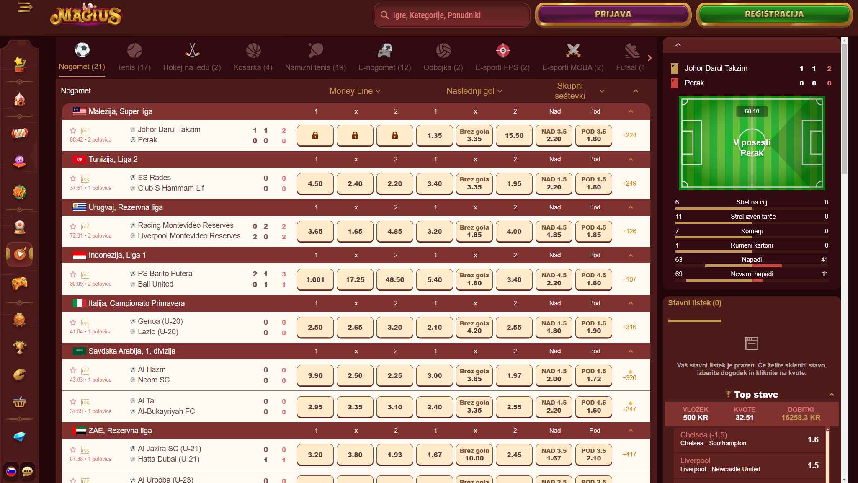Collapse the Malezija, Super liga section
The height and width of the screenshot is (483, 858).
(x=631, y=111)
